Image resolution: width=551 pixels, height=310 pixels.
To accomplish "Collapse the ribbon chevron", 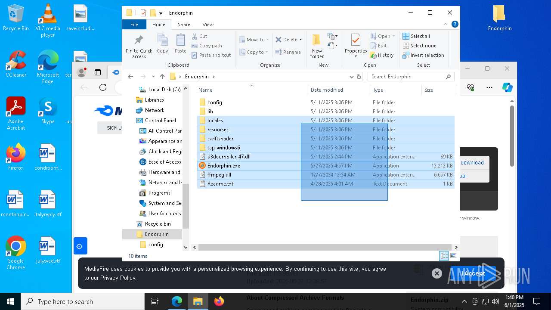I will 446,25.
